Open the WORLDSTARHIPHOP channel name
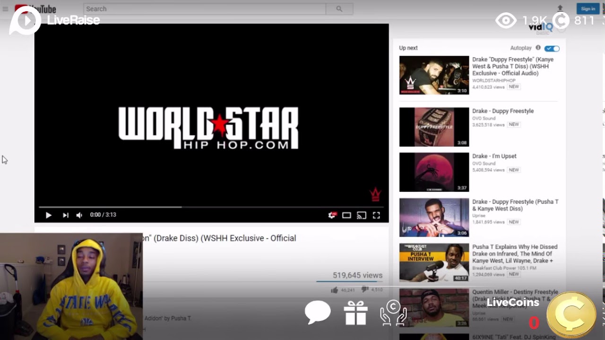This screenshot has width=605, height=340. click(x=494, y=81)
